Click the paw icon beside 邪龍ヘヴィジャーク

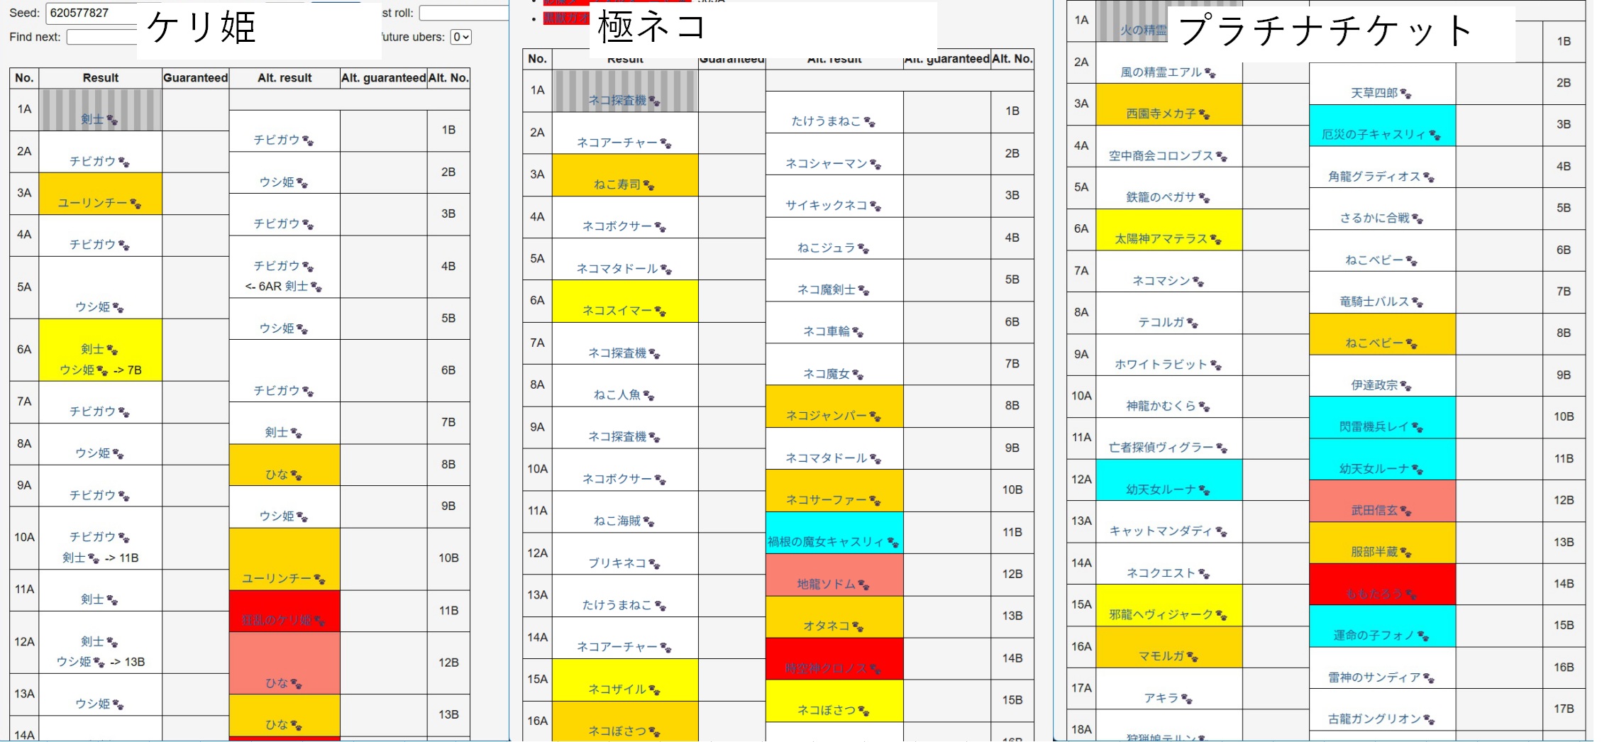1222,615
